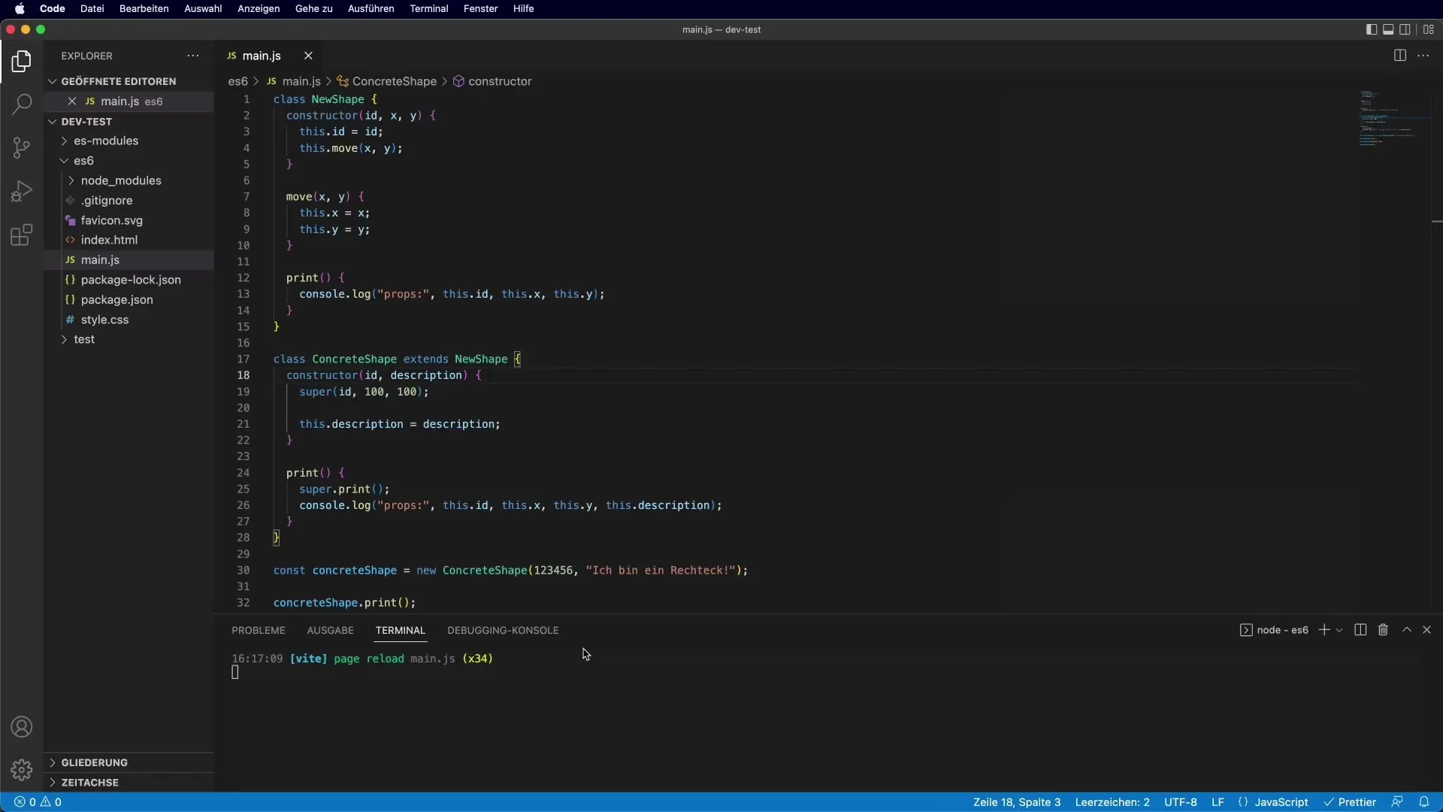Screen dimensions: 1443x812
Task: Open the Datei menu
Action: pos(92,8)
